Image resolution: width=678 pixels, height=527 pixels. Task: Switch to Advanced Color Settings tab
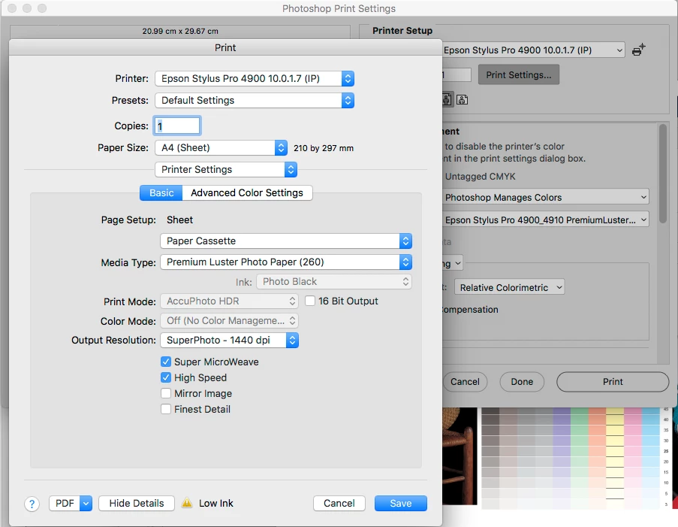[x=247, y=192]
